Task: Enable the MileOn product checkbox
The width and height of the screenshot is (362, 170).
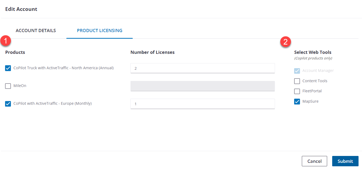Action: click(8, 86)
